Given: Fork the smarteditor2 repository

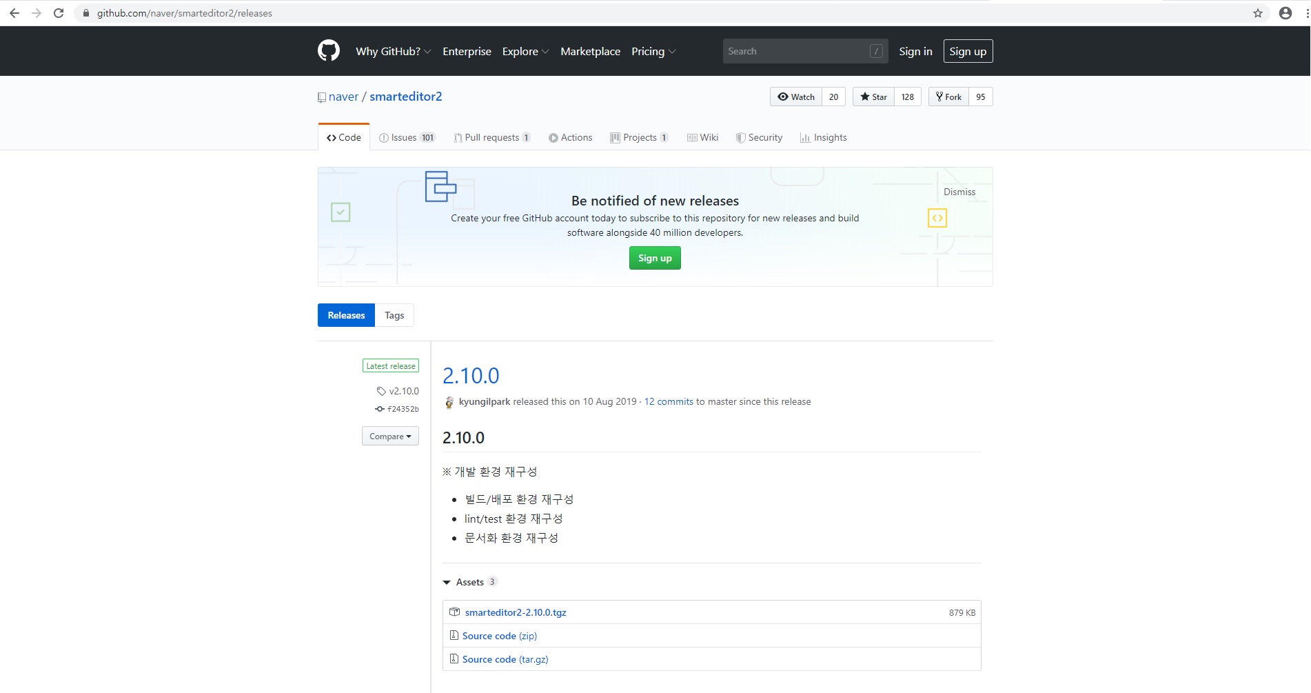Looking at the screenshot, I should tap(948, 97).
